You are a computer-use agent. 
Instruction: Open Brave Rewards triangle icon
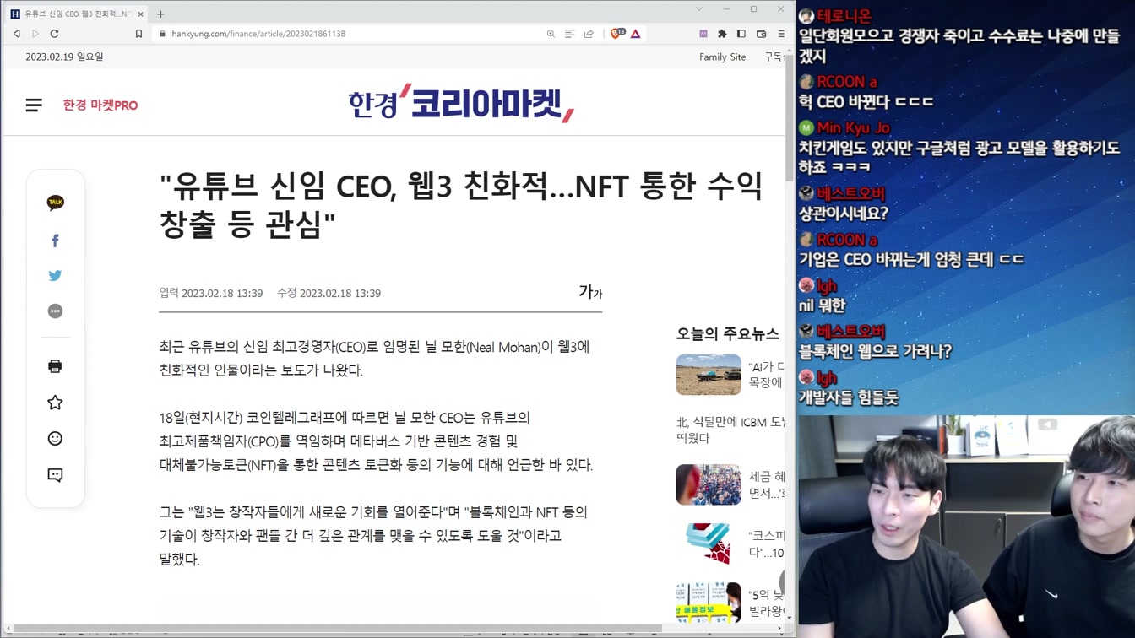pyautogui.click(x=636, y=34)
